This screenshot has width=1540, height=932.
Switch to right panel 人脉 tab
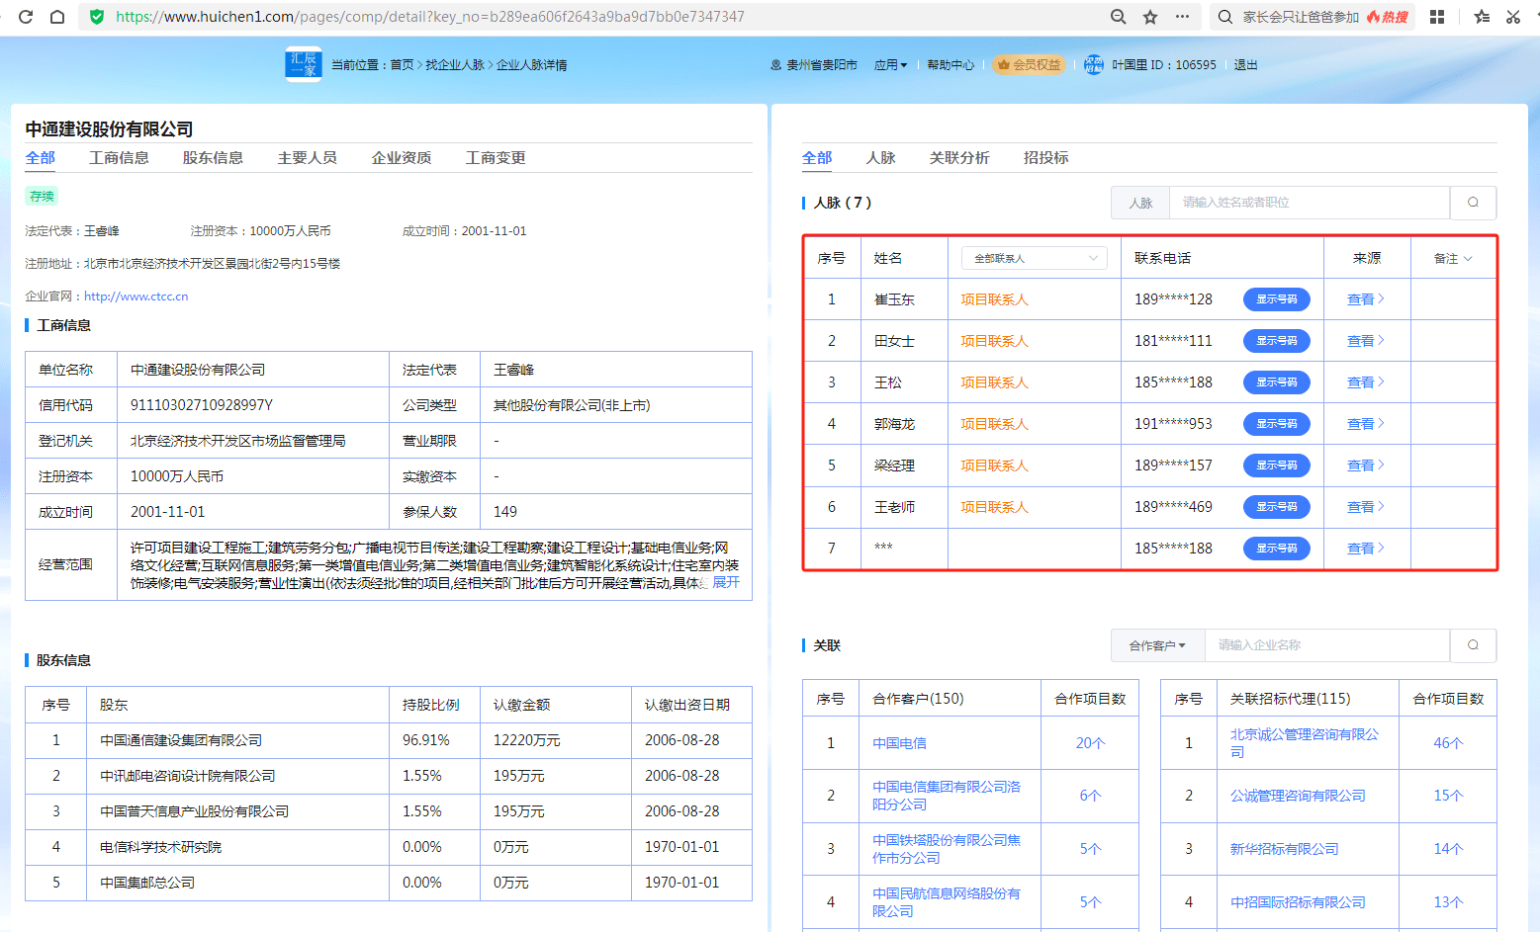(880, 158)
